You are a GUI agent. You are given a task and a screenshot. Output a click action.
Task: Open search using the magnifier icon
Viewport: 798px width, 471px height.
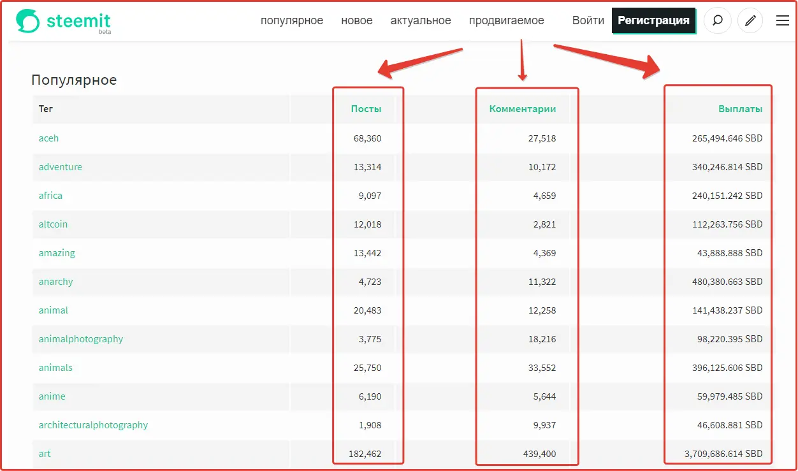pyautogui.click(x=718, y=20)
